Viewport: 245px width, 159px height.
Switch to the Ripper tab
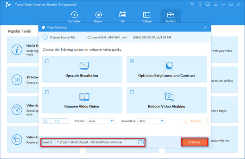pyautogui.click(x=98, y=17)
